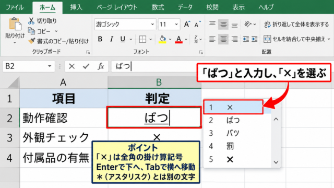The width and height of the screenshot is (334, 188).
Task: Select column A header
Action: [64, 83]
